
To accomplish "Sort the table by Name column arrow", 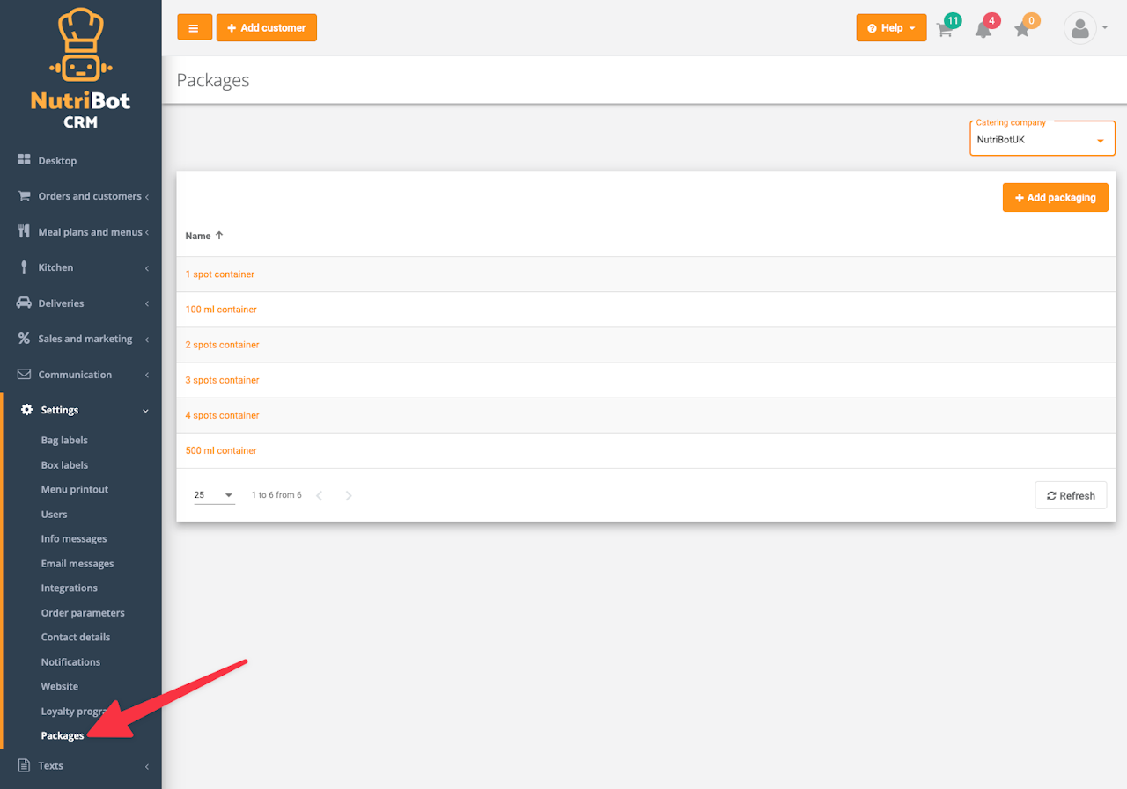I will 219,236.
